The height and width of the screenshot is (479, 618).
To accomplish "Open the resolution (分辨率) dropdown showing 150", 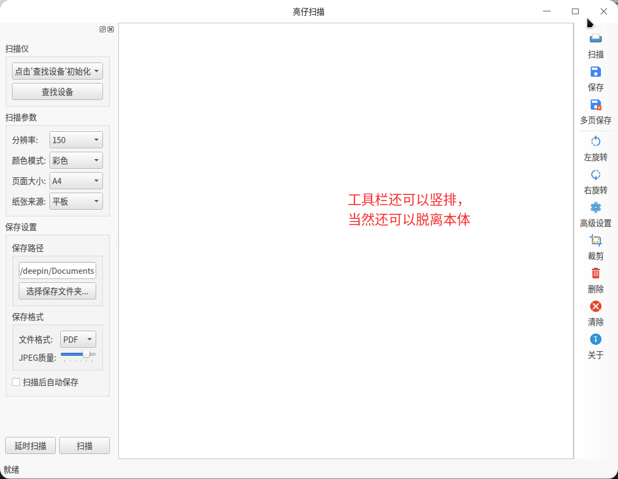I will pos(76,140).
